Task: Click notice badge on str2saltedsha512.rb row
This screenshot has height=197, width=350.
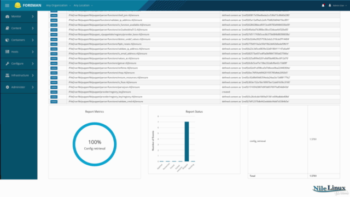Action: click(x=54, y=30)
